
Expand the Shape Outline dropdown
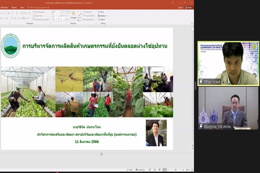[90, 16]
